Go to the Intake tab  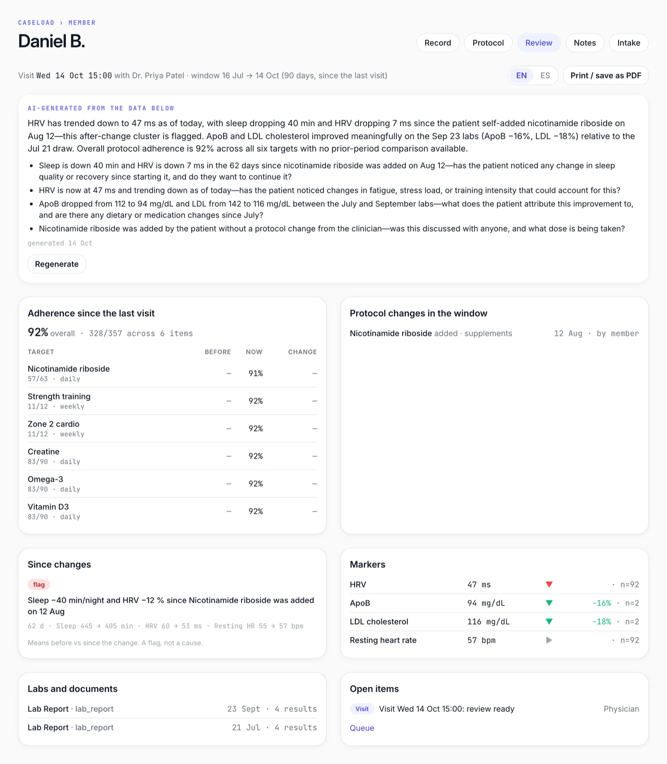coord(629,43)
